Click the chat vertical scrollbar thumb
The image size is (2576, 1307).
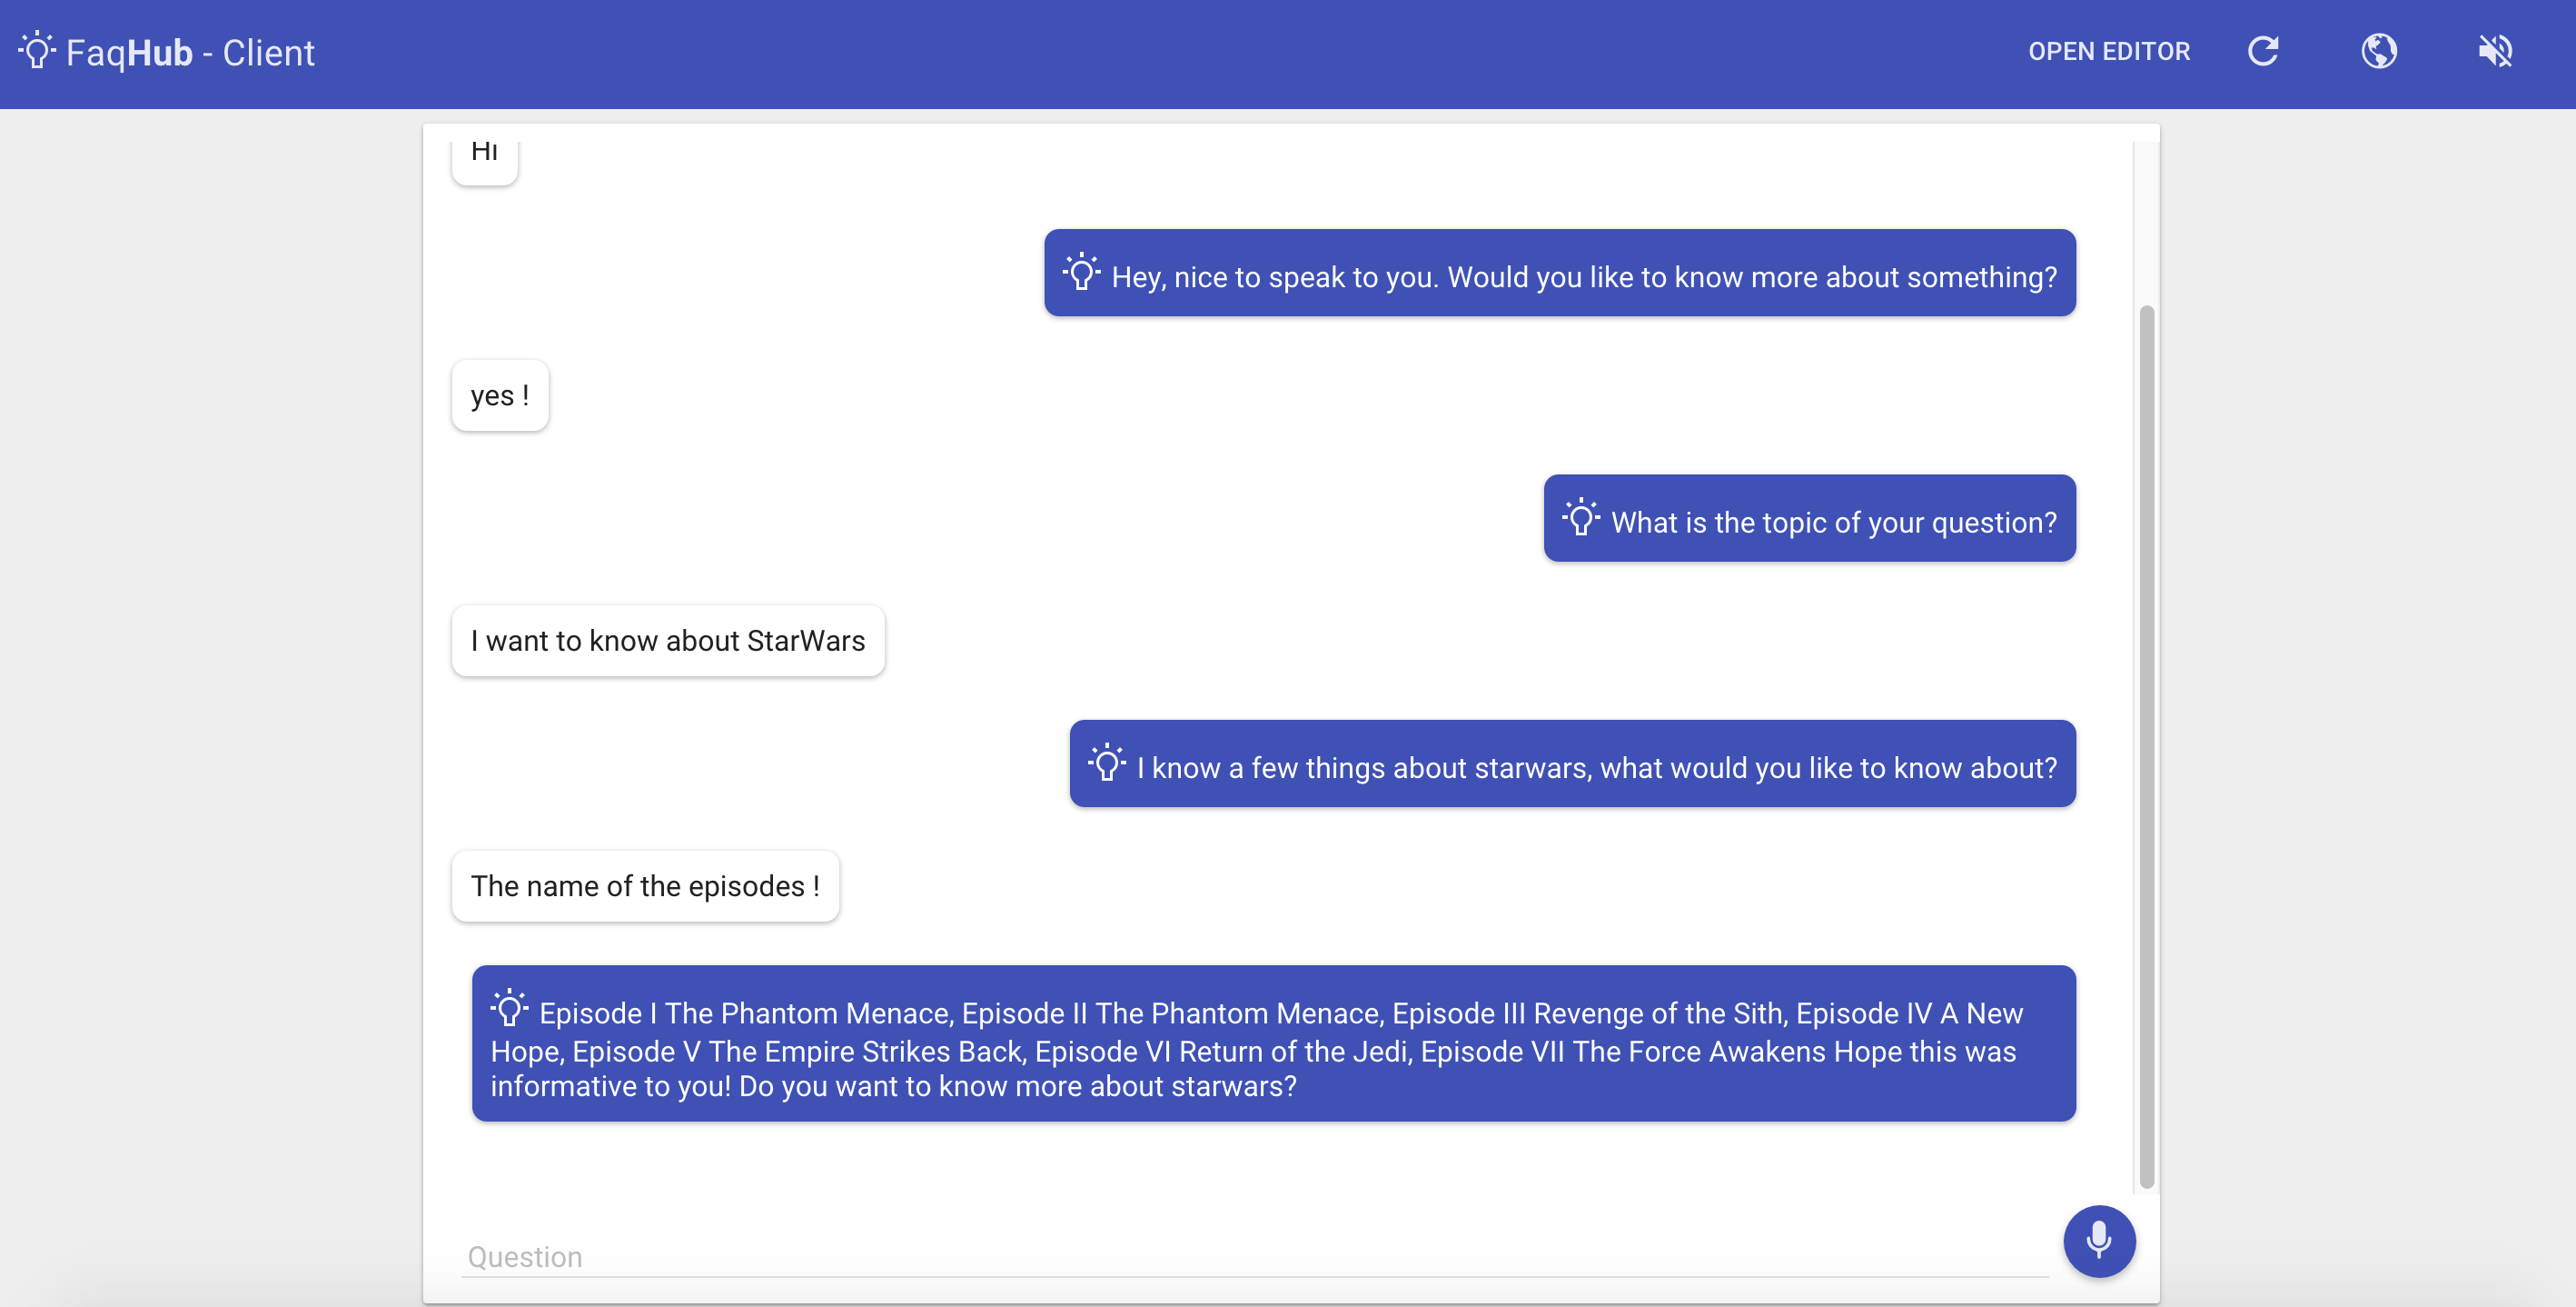tap(2146, 745)
